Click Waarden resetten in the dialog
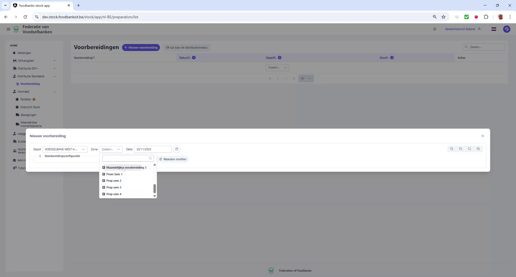The image size is (516, 277). (x=173, y=159)
